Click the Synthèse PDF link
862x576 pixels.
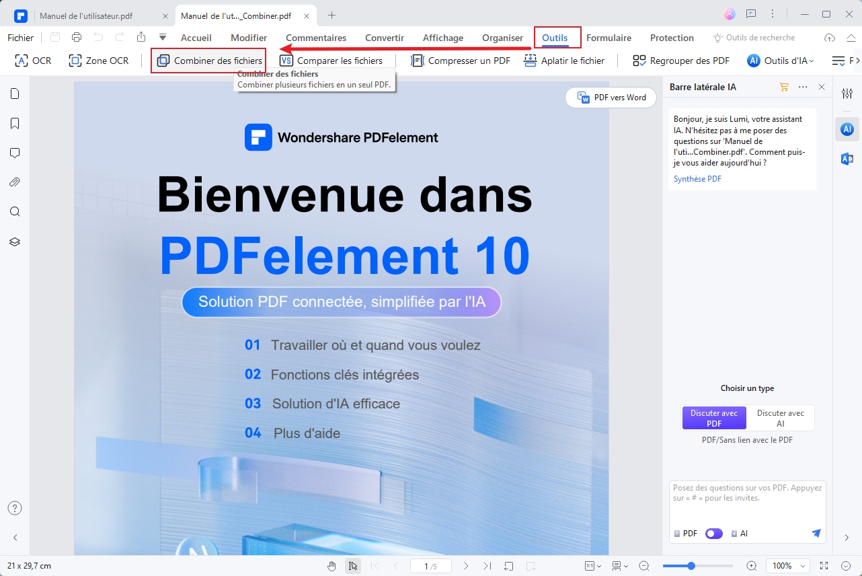(697, 179)
